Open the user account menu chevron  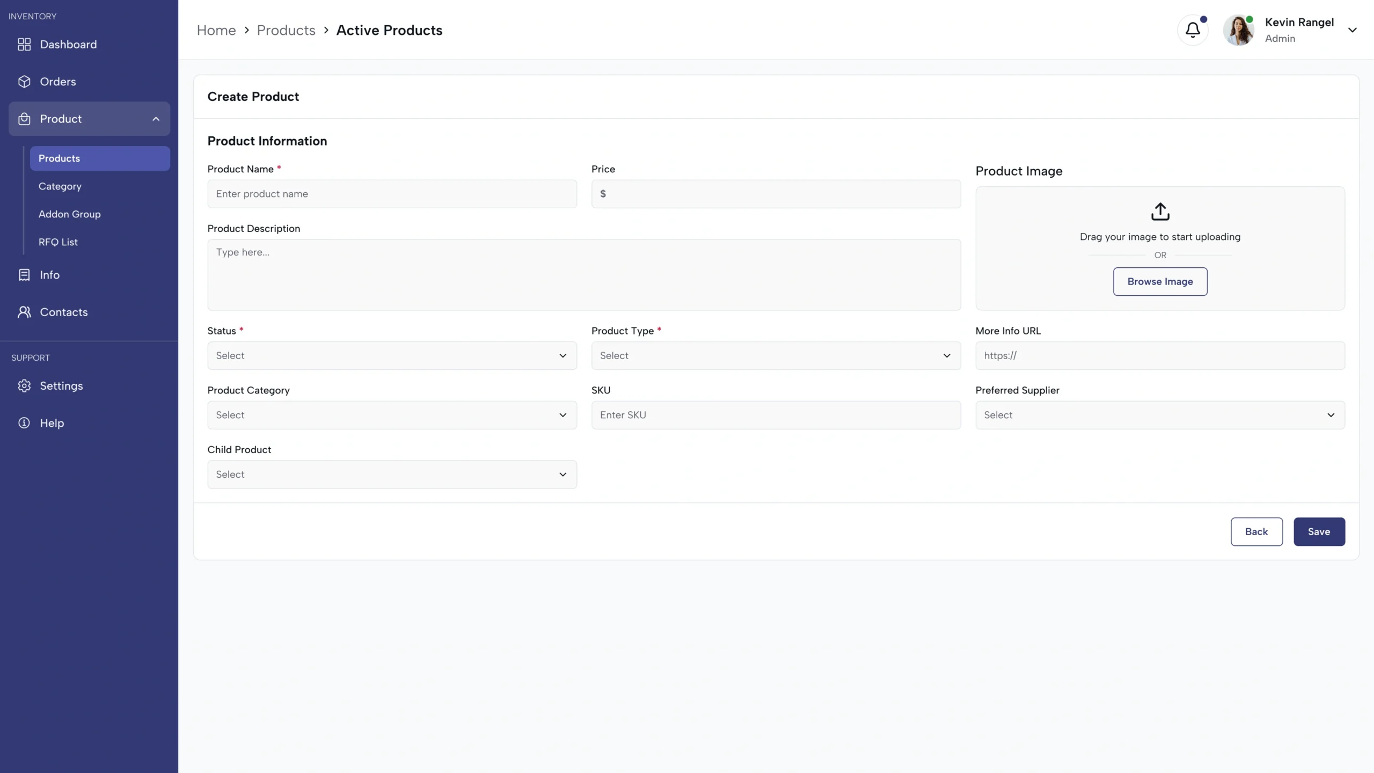(x=1352, y=30)
